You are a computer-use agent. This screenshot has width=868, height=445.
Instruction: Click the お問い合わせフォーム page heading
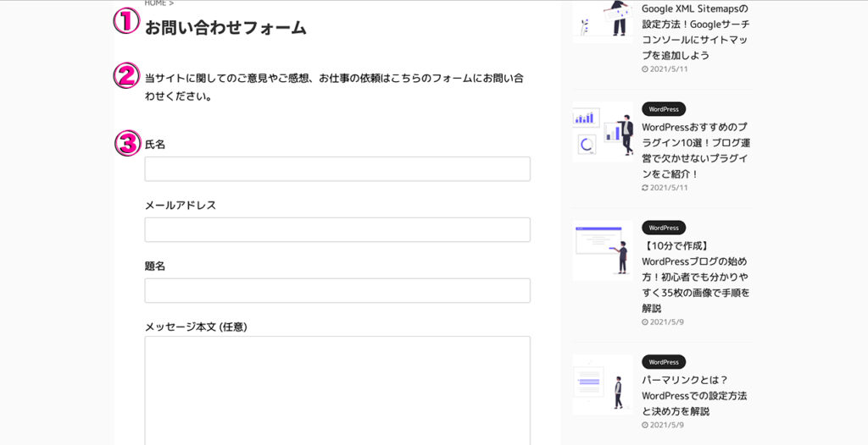pos(225,28)
